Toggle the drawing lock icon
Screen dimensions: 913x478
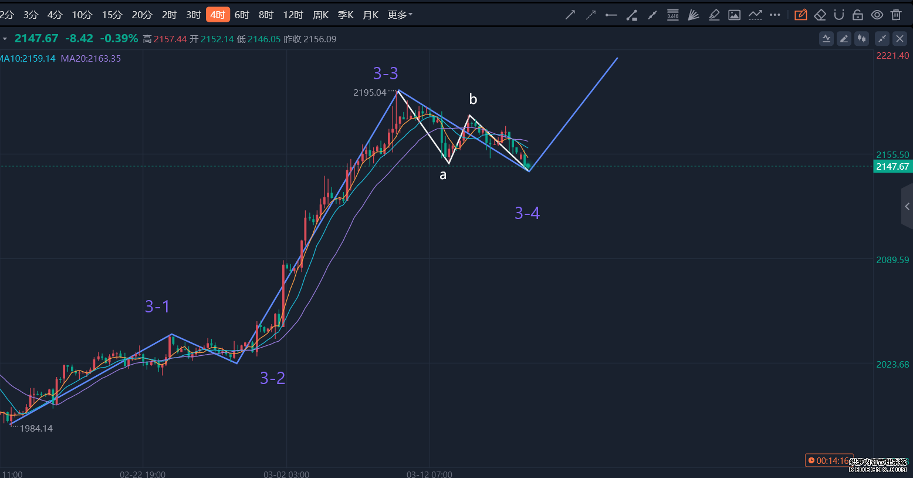coord(857,15)
